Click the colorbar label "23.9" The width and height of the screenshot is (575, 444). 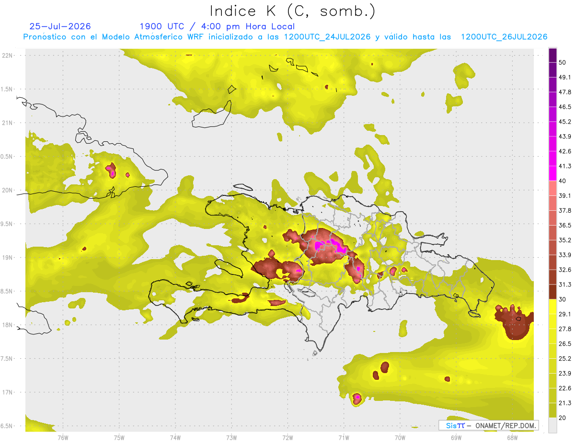tap(564, 374)
